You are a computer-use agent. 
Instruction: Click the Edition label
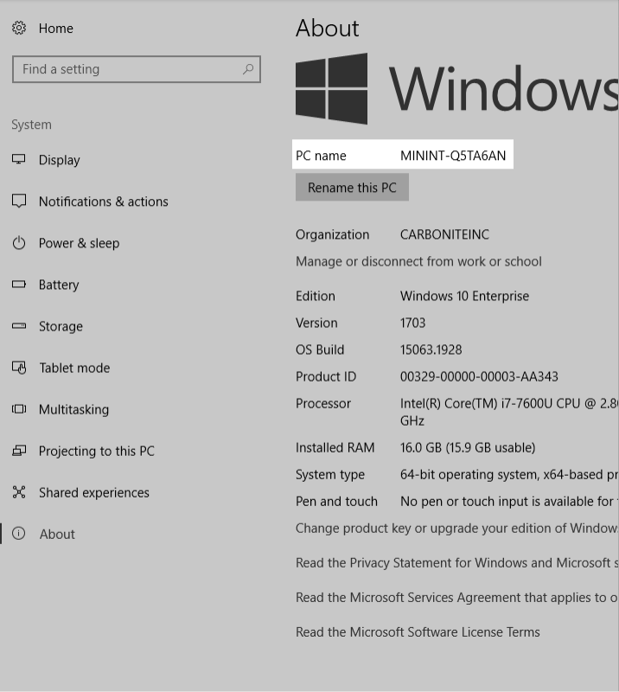[316, 296]
